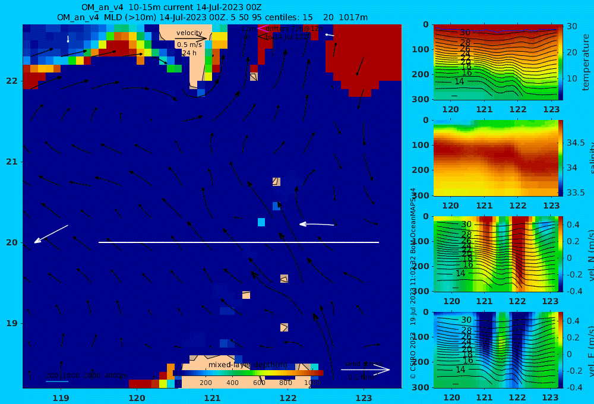Click the '14' isotherm label in temperature panel
The height and width of the screenshot is (404, 594).
pyautogui.click(x=459, y=81)
